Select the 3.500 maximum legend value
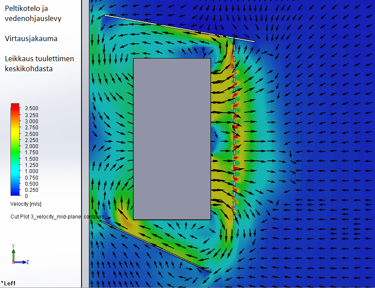This screenshot has height=288, width=375. click(x=32, y=108)
